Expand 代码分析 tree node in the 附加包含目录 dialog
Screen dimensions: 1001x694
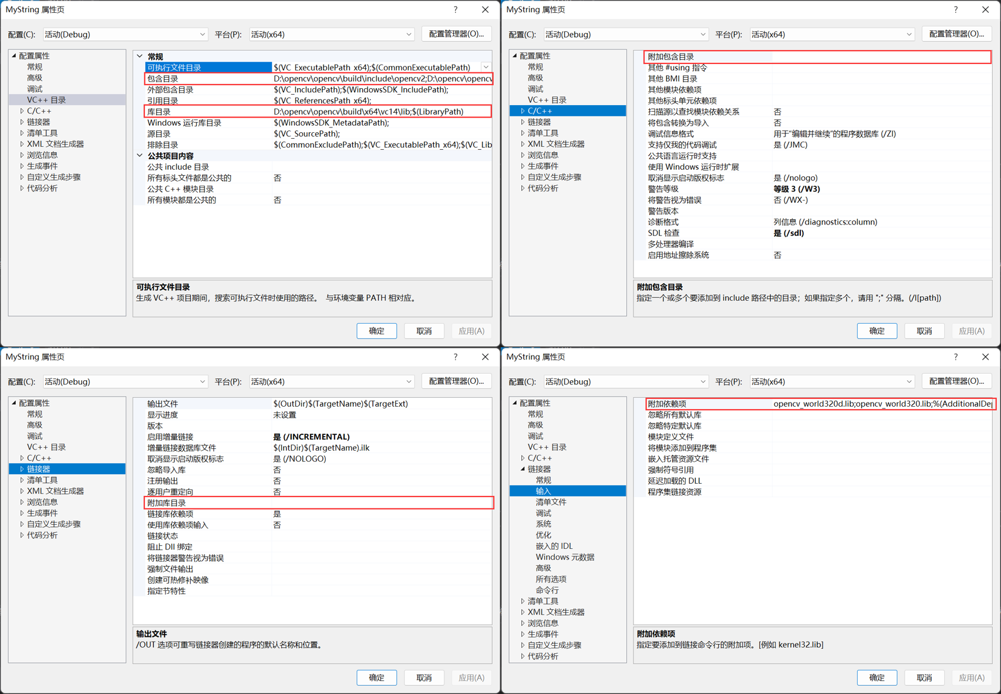pos(523,189)
